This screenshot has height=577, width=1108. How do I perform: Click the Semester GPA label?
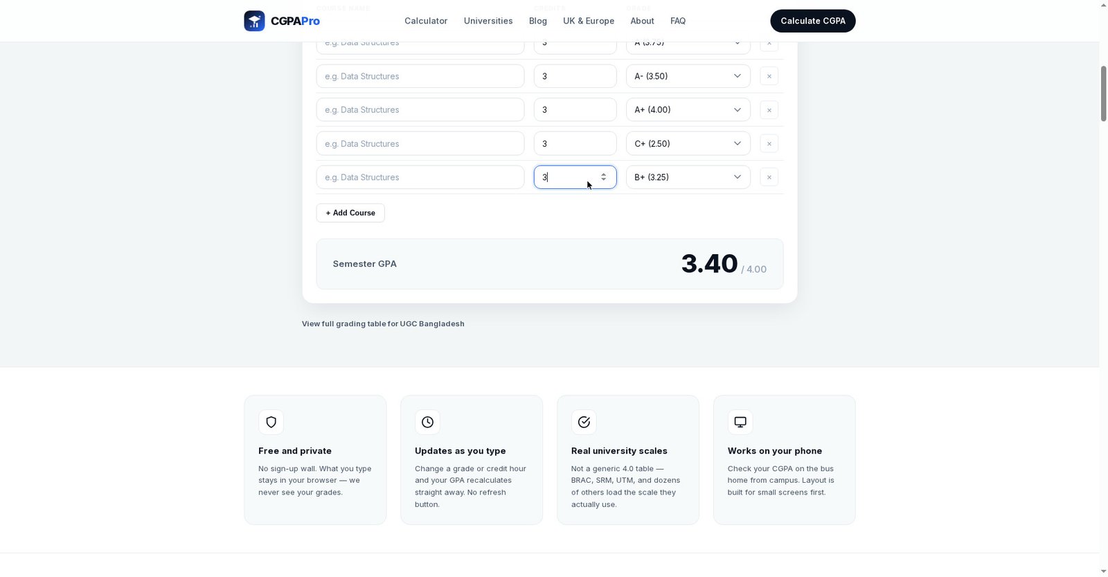click(365, 264)
